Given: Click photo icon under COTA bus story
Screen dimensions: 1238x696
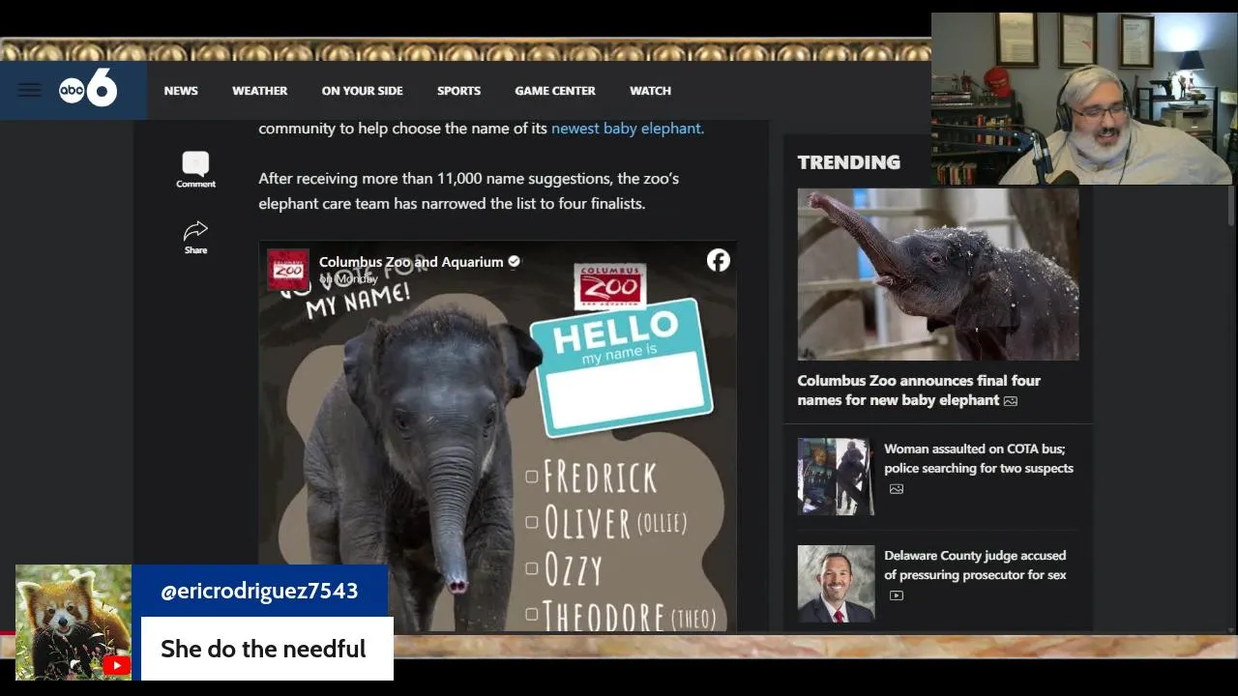Looking at the screenshot, I should tap(896, 489).
